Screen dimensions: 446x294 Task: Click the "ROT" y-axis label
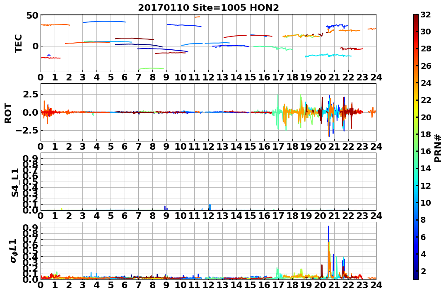click(8, 113)
